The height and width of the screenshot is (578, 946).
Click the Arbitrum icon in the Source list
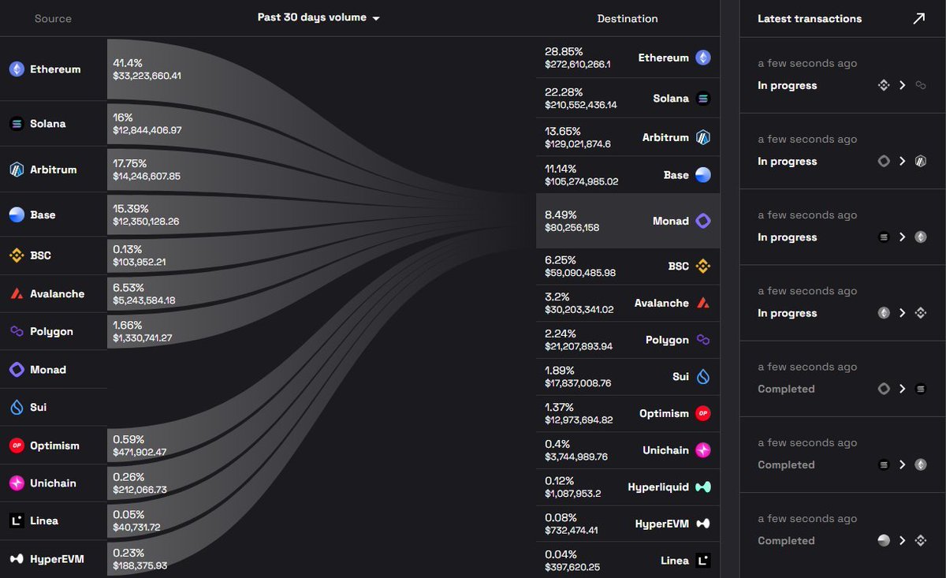coord(17,170)
